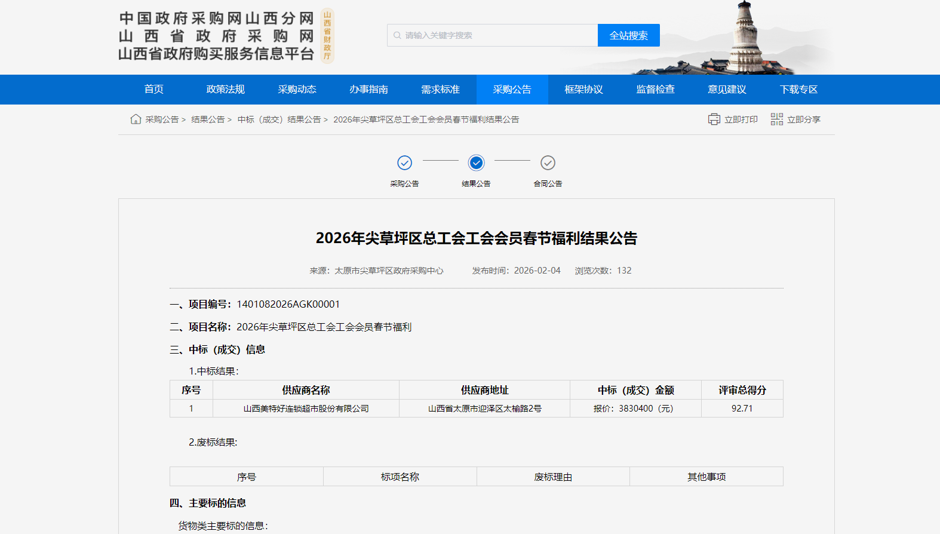Go to 采购动态 in the navigation bar
The width and height of the screenshot is (940, 534).
[297, 90]
